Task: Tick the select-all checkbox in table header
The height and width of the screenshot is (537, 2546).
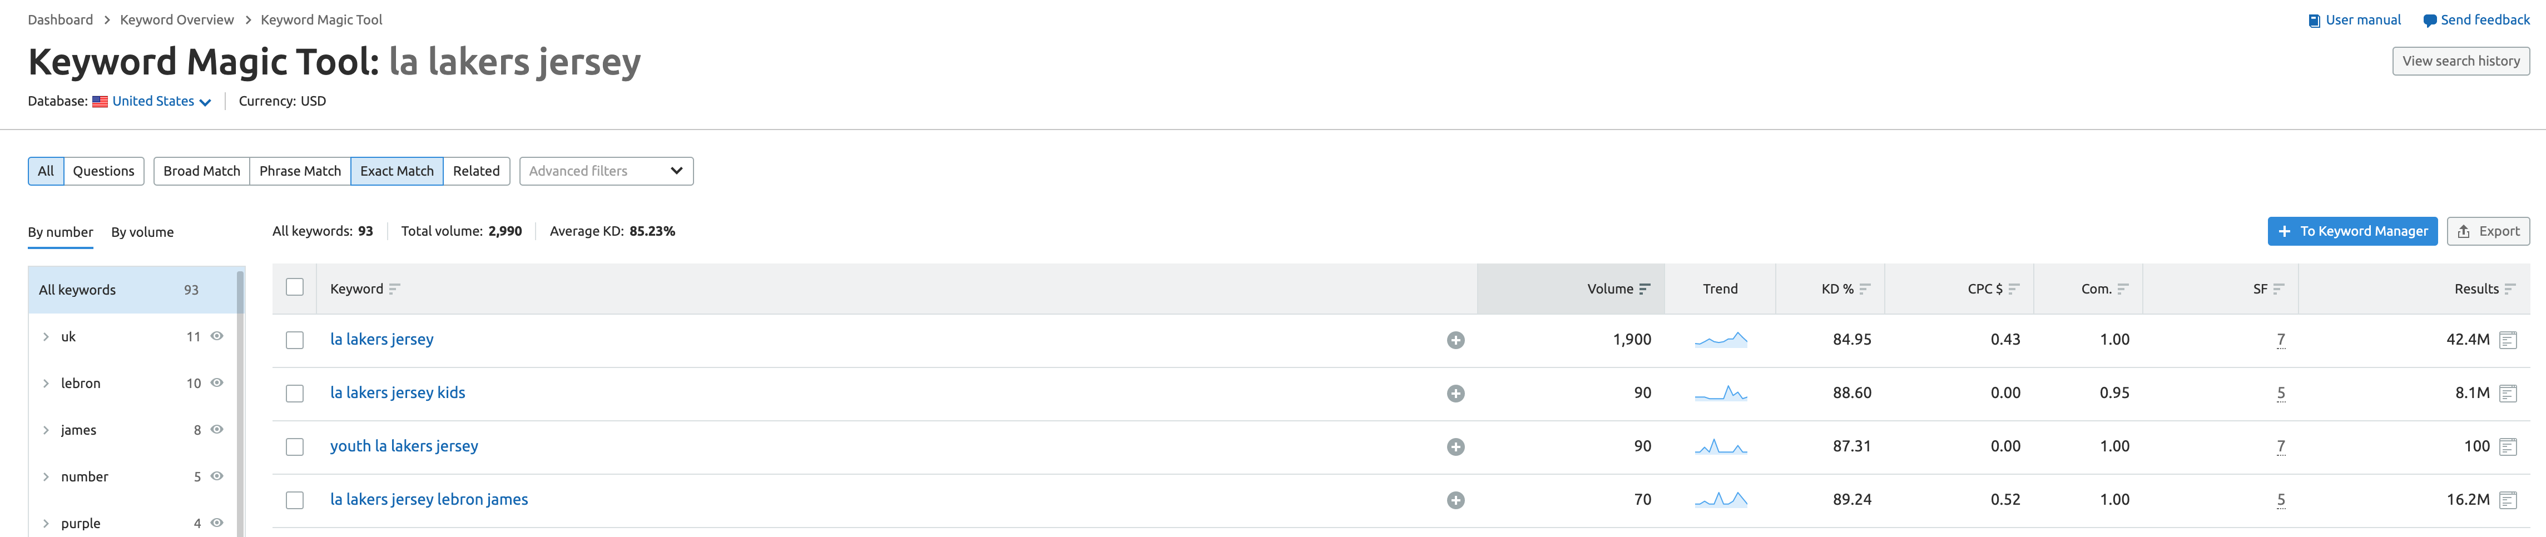Action: (295, 287)
